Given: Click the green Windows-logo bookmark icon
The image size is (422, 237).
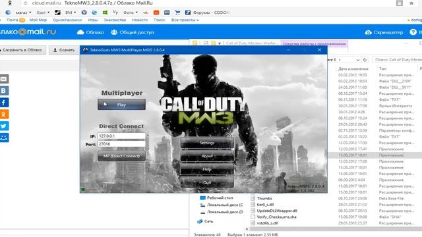Looking at the screenshot, I should pos(105,13).
